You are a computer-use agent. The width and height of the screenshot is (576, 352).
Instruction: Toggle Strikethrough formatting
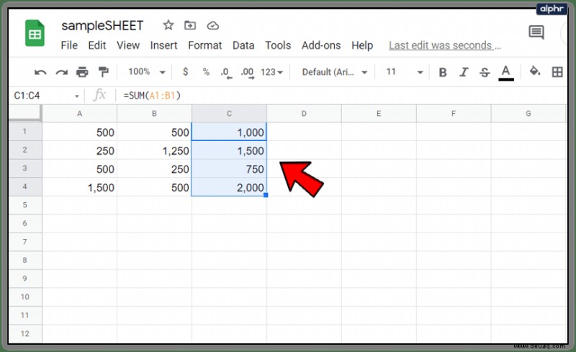[485, 72]
